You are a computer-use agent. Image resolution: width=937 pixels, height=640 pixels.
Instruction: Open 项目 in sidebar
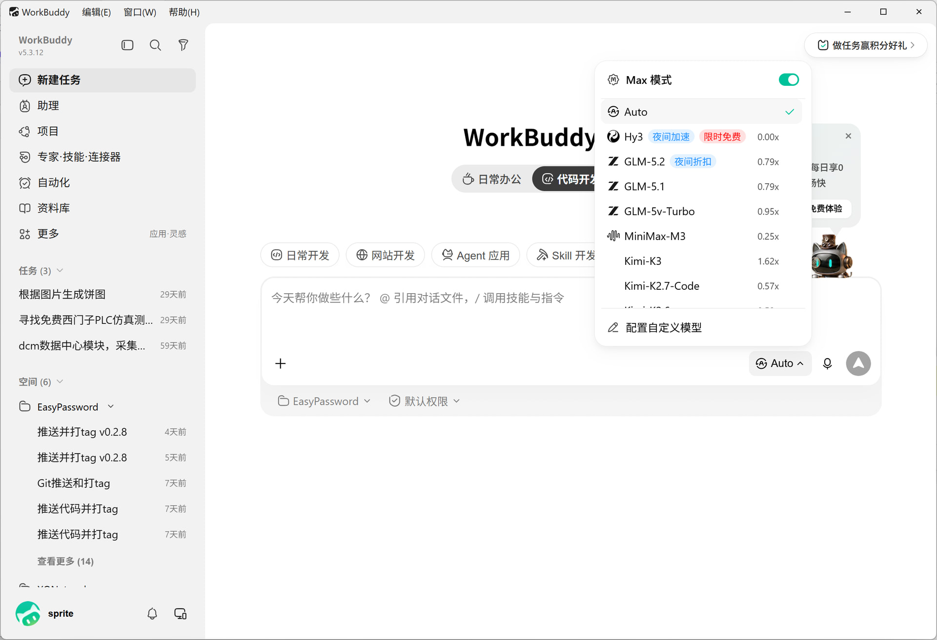click(102, 131)
